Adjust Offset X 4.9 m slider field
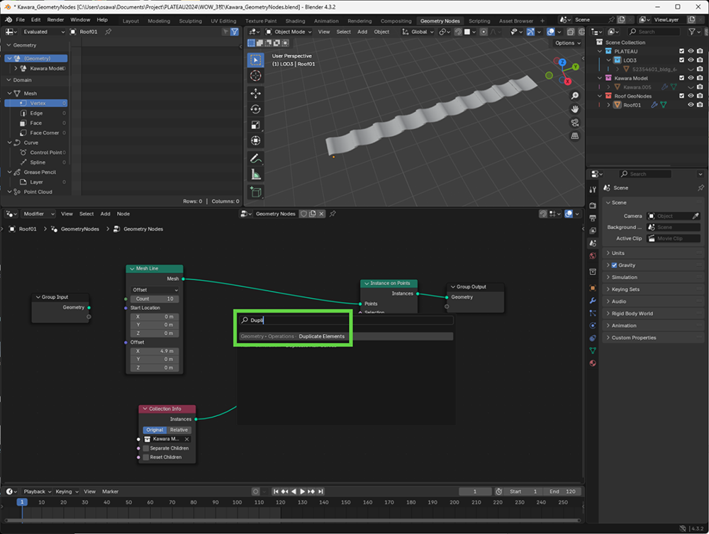This screenshot has height=534, width=709. (x=155, y=351)
